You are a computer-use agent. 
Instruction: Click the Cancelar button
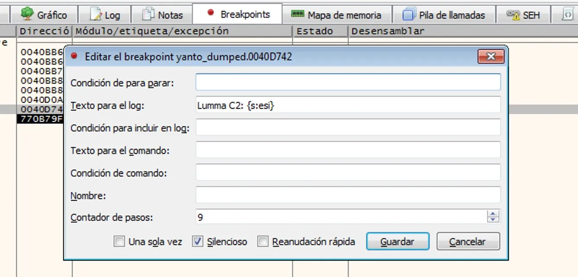click(x=468, y=242)
